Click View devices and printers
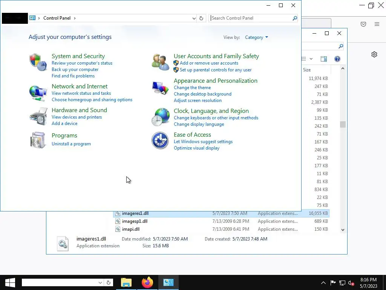The image size is (386, 290). [x=77, y=117]
